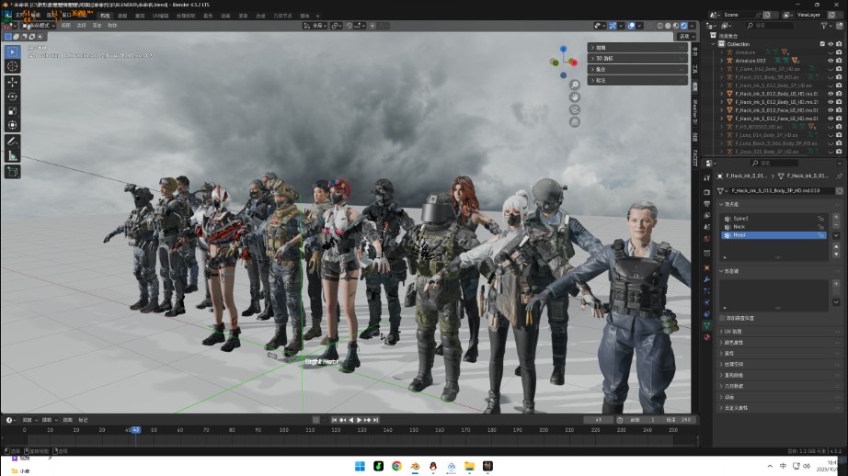Jump to the timeline end frame
The width and height of the screenshot is (848, 476).
375,420
